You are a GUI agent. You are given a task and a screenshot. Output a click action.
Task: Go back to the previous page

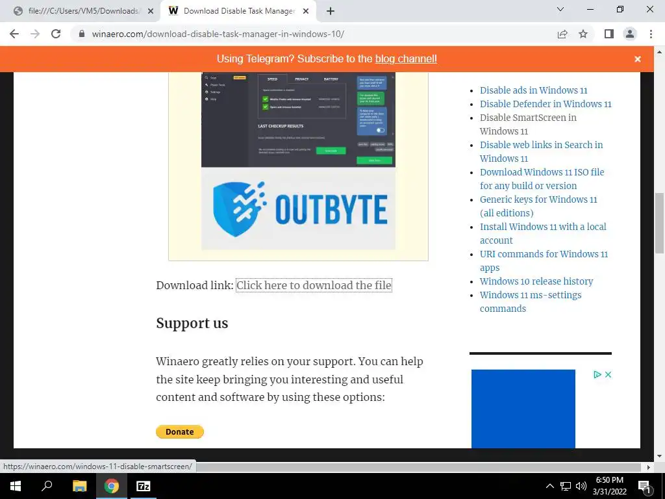tap(14, 34)
